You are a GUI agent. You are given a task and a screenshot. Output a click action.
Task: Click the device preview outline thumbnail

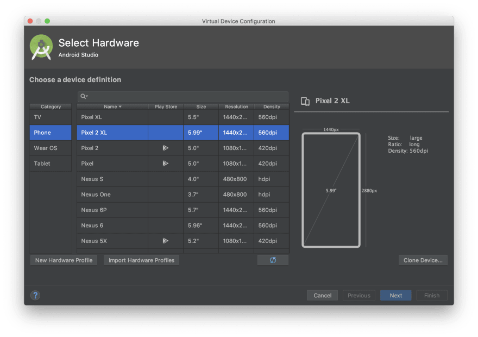(331, 190)
